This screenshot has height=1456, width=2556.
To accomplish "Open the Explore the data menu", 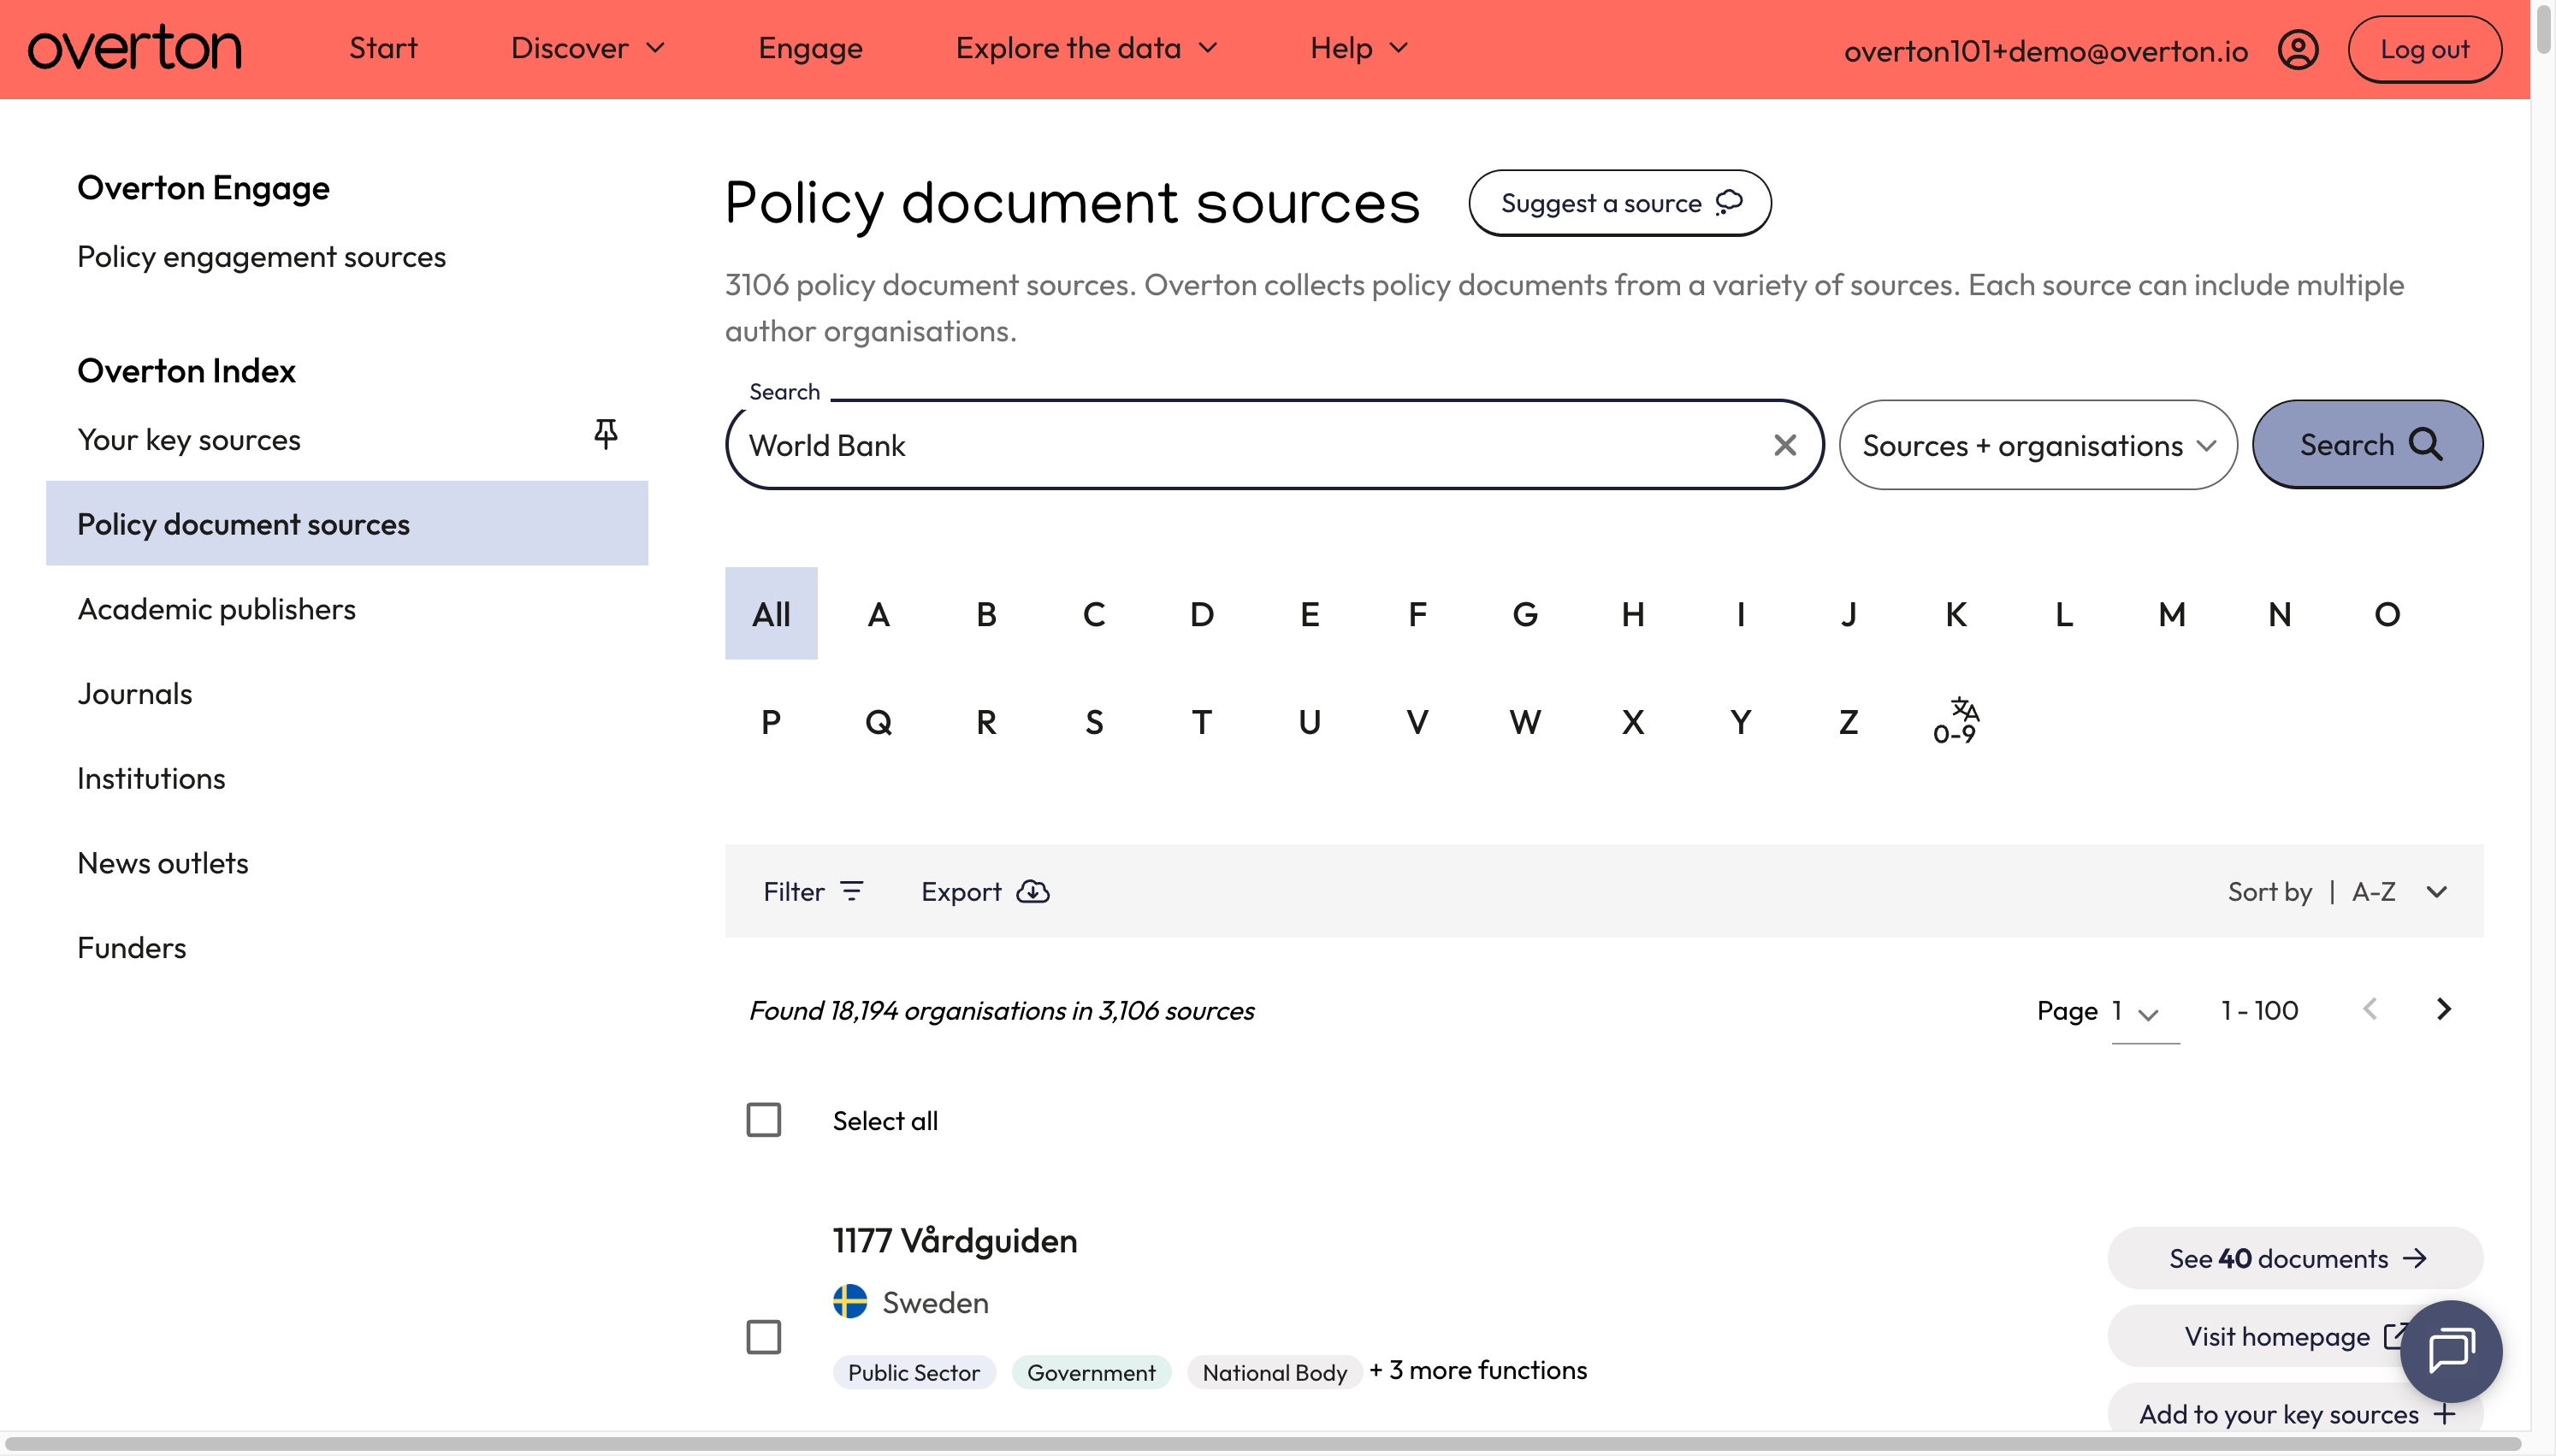I will [x=1086, y=48].
